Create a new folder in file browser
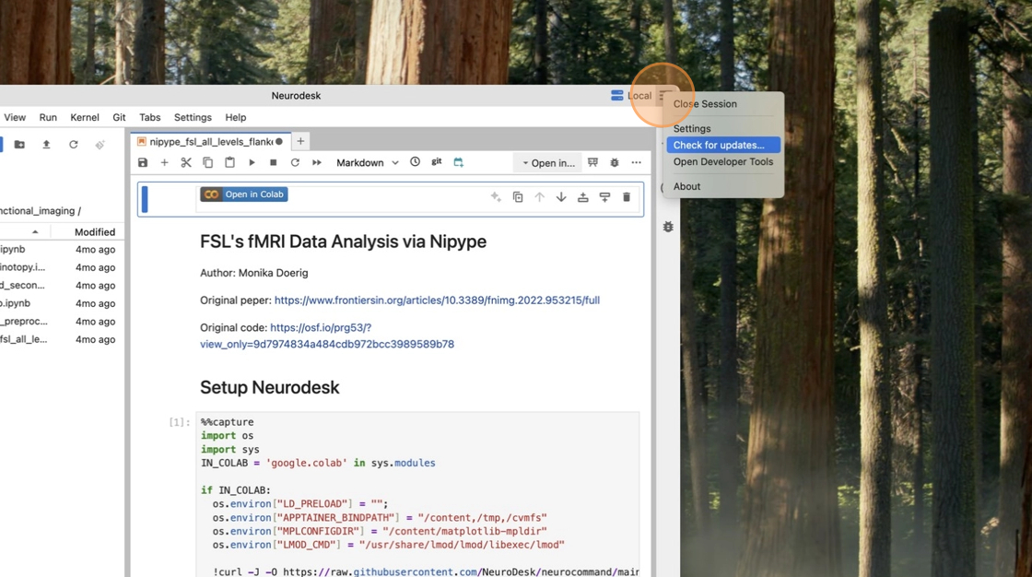 tap(19, 144)
